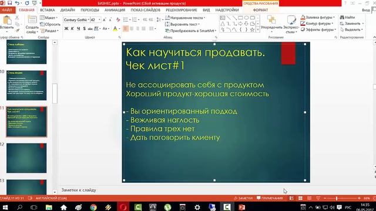The image size is (376, 211).
Task: Toggle italic formatting with the К button
Action: coord(72,29)
